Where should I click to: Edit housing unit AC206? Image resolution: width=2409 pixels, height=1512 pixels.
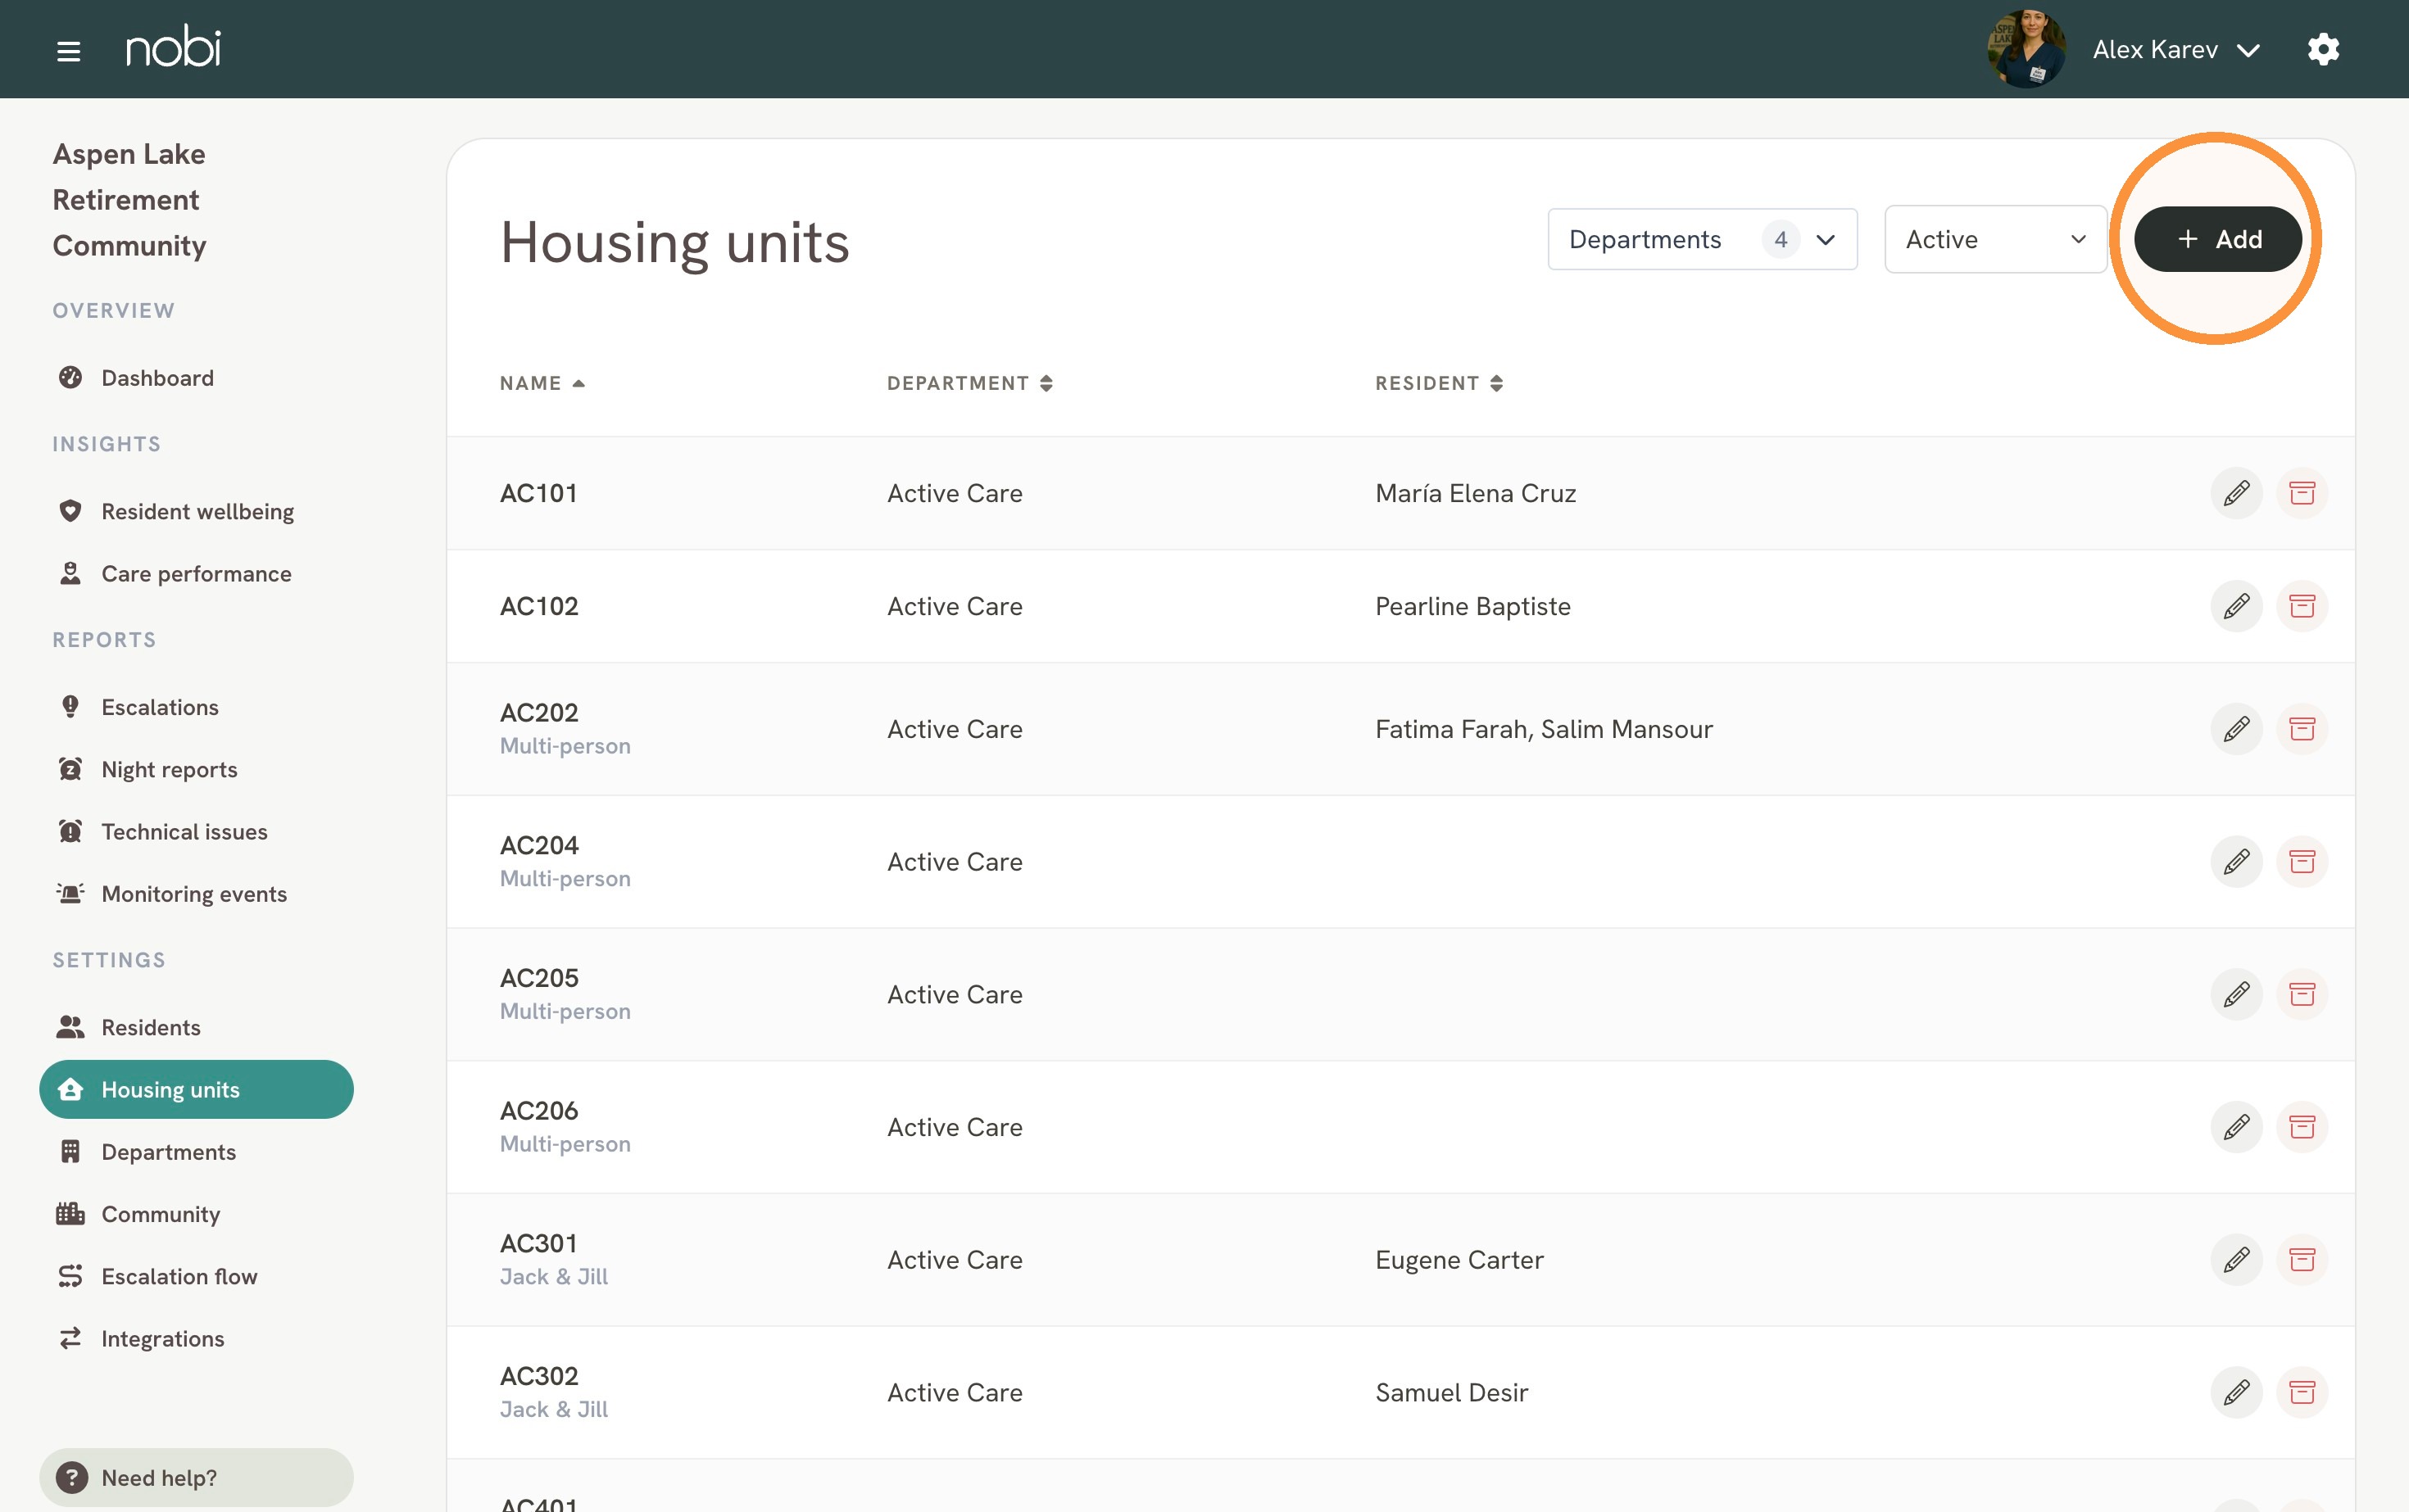(x=2236, y=1127)
